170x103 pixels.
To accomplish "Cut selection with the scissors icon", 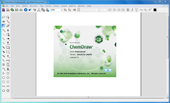I will [x=39, y=10].
